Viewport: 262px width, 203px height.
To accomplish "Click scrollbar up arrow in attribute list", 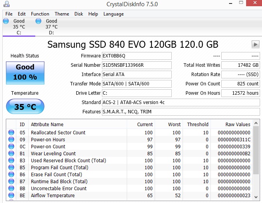I will point(256,123).
